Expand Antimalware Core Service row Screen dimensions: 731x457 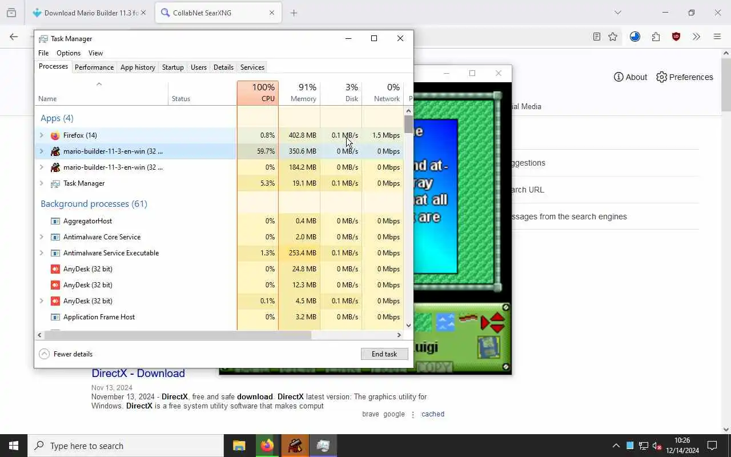[42, 237]
